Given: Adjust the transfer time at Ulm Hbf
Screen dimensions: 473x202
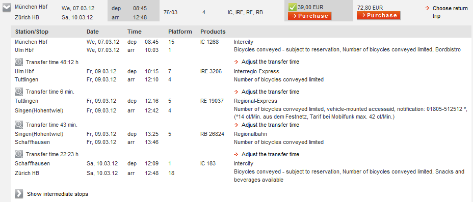Looking at the screenshot, I should coord(270,62).
